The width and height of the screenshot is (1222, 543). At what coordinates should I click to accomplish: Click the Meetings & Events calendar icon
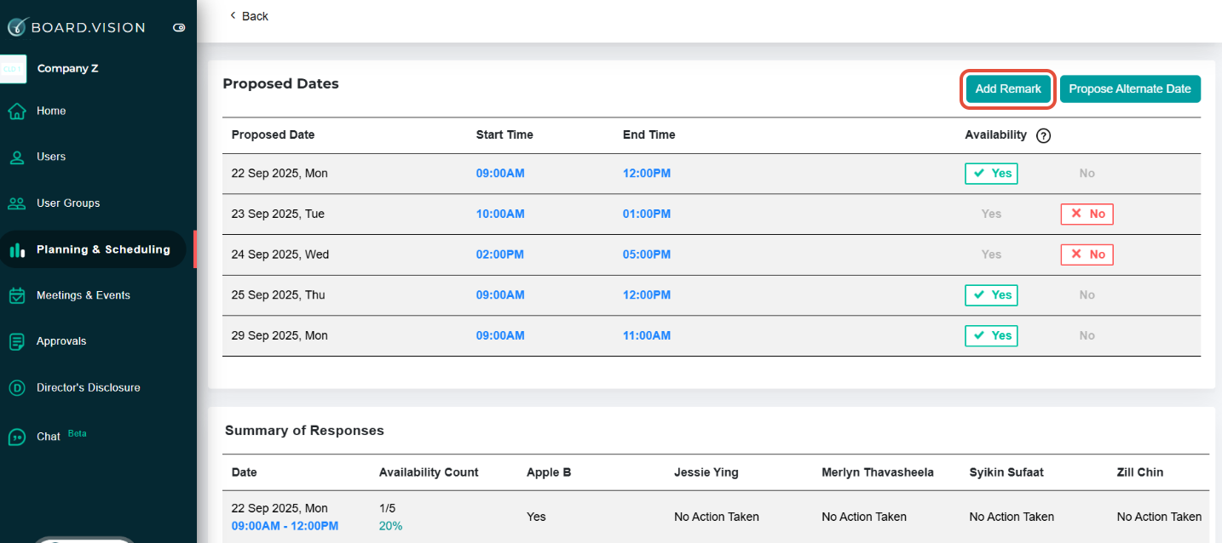pyautogui.click(x=17, y=296)
